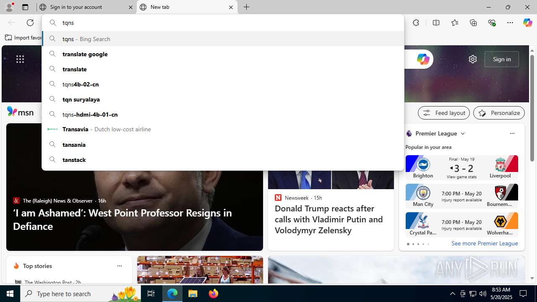Open Donald Trump reacts article headline

(x=329, y=219)
